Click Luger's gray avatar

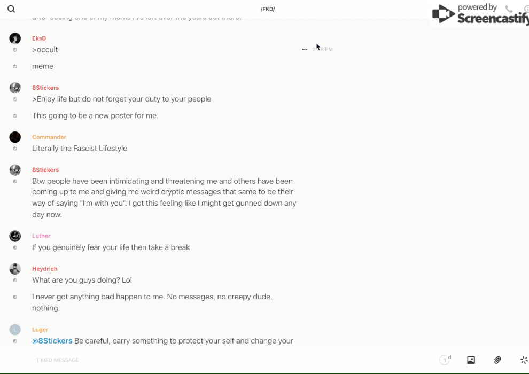click(15, 330)
